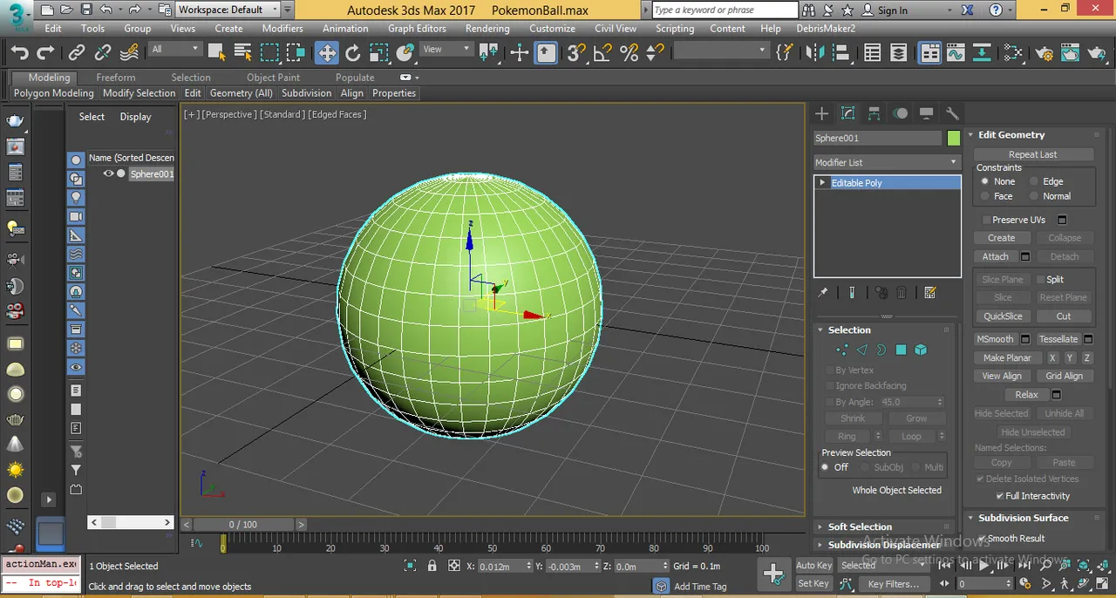
Task: Open the Rendering menu
Action: click(x=487, y=28)
